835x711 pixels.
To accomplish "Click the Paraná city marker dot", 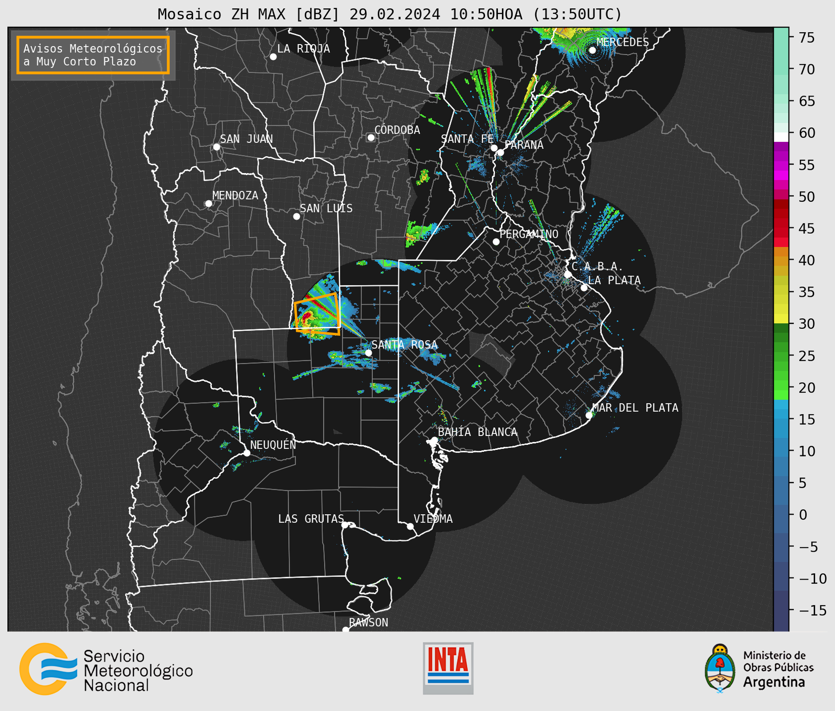I will (x=500, y=152).
